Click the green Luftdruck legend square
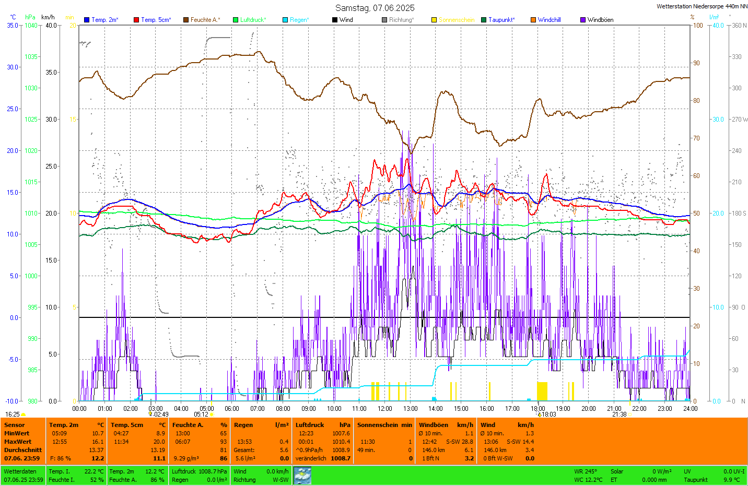This screenshot has height=486, width=748. point(236,20)
